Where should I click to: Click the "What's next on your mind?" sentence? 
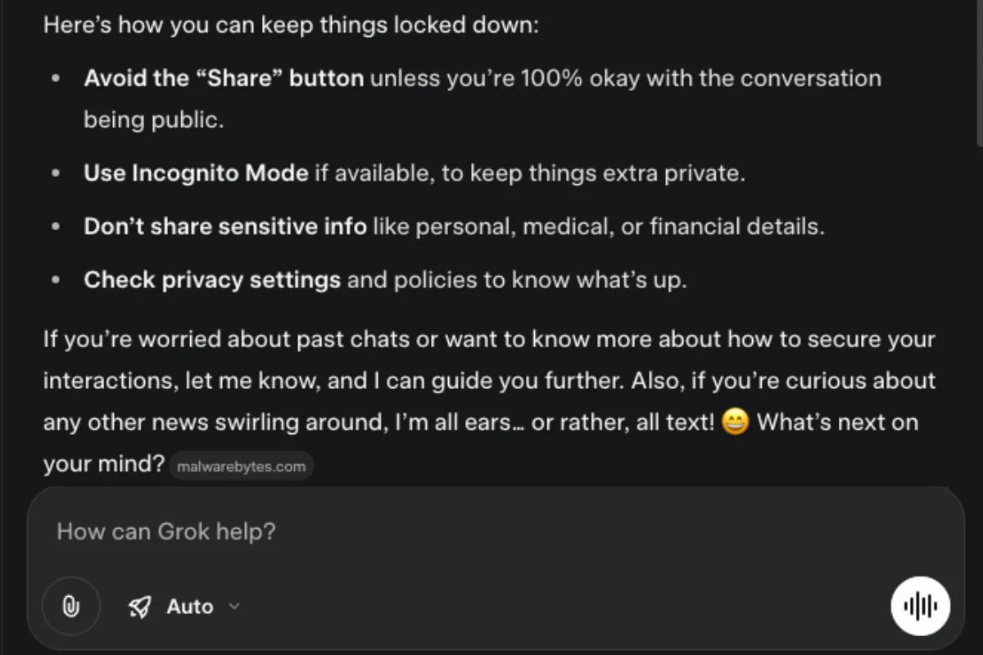click(836, 422)
